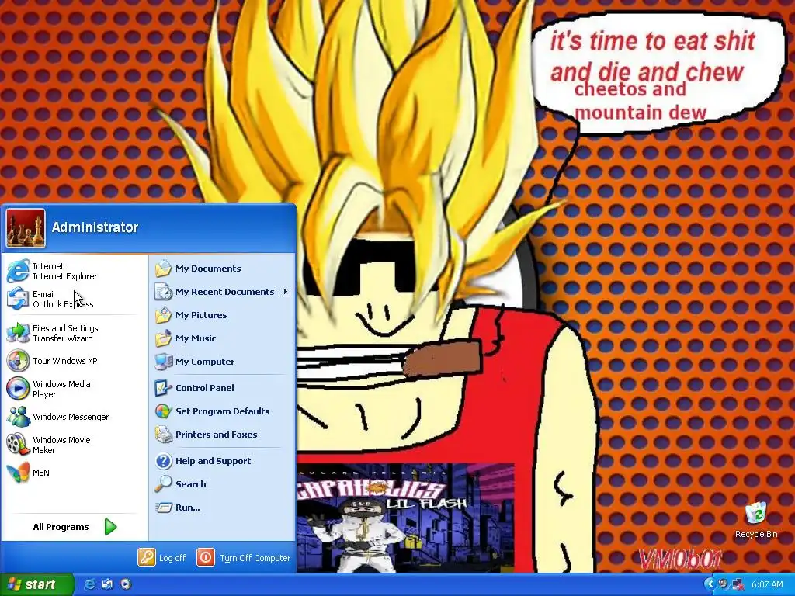Select the Control Panel menu entry

(x=221, y=388)
